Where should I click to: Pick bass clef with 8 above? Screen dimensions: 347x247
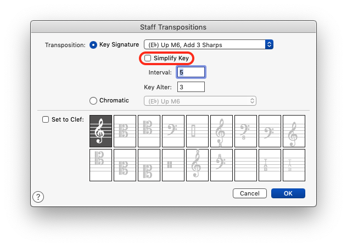click(221, 165)
